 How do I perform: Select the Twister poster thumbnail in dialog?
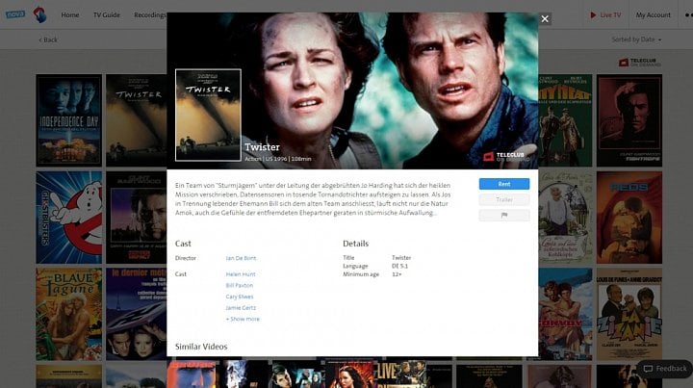click(208, 115)
